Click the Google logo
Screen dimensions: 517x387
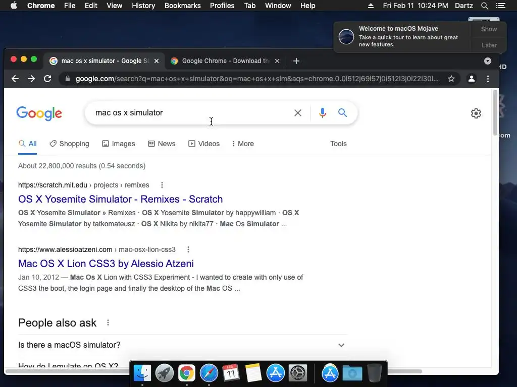pyautogui.click(x=39, y=113)
